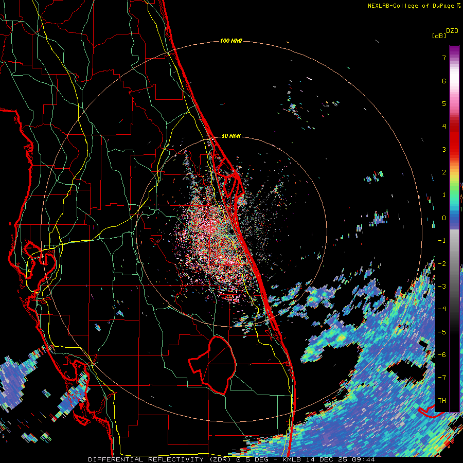The width and height of the screenshot is (463, 463).
Task: Click the "4" tick on color scale
Action: (444, 127)
